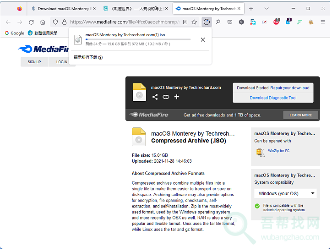Reload the current page
The image size is (332, 252).
31,22
